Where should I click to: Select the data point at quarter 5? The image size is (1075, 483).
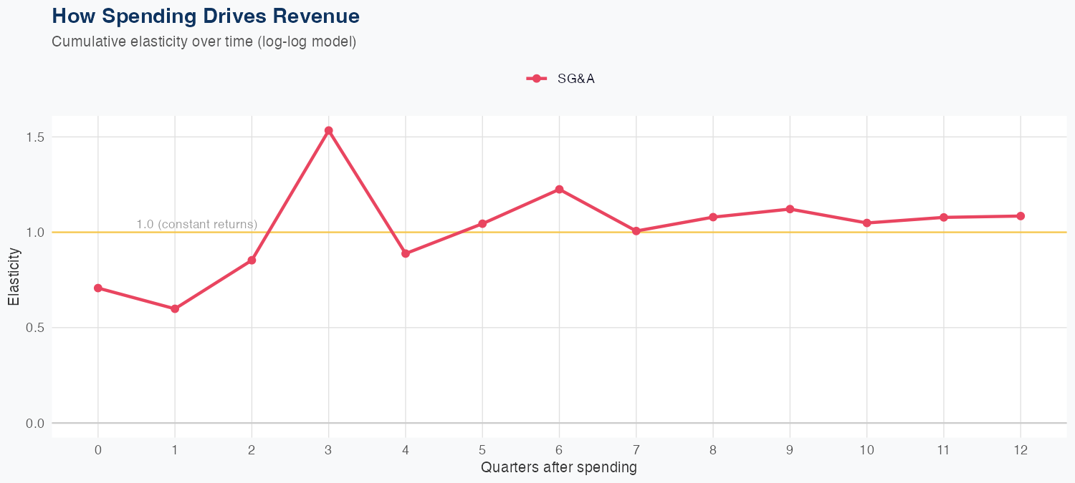[x=482, y=224]
